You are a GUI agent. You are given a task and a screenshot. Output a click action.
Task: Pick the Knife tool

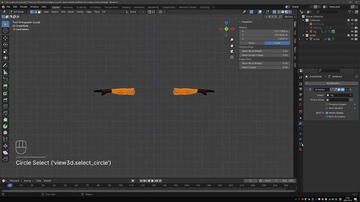(x=5, y=113)
